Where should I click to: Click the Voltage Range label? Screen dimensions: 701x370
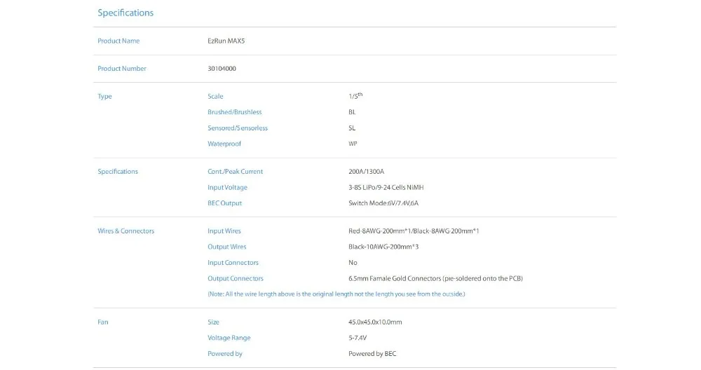(x=229, y=338)
